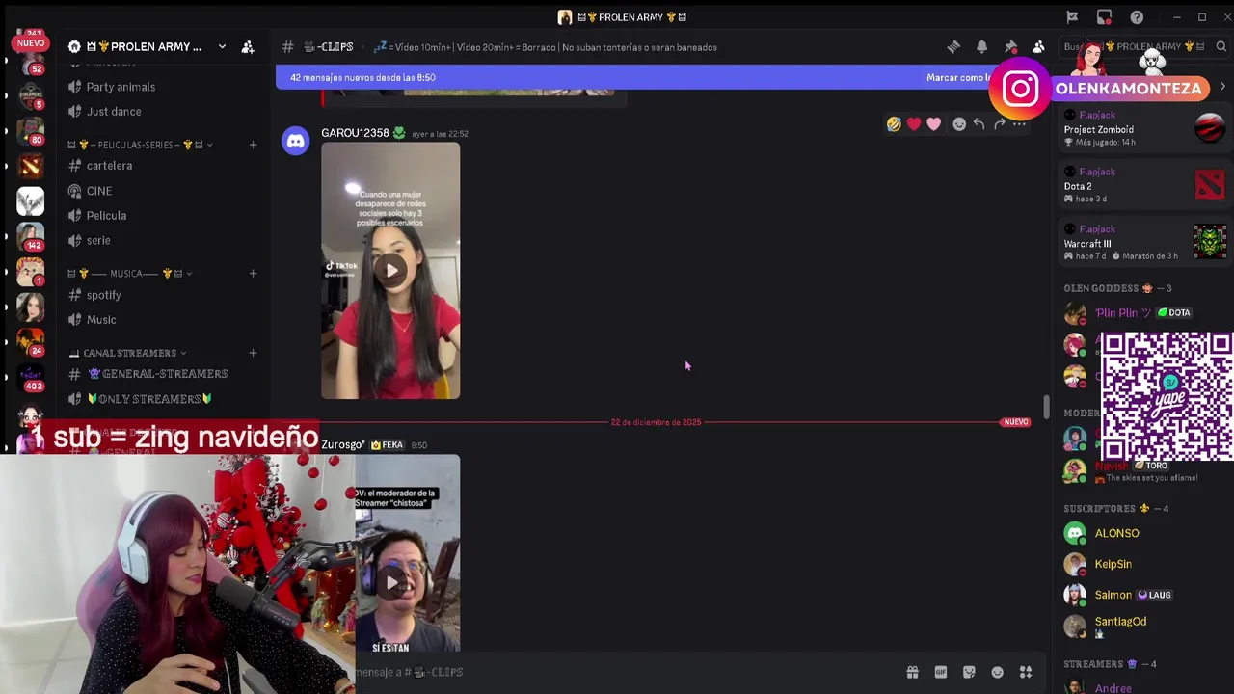Add red heart reaction to message
The width and height of the screenshot is (1234, 694).
click(914, 124)
